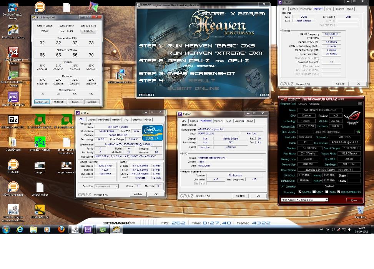The image size is (374, 269).
Task: Select Sensors tab in GPU-Z
Action: [x=303, y=104]
